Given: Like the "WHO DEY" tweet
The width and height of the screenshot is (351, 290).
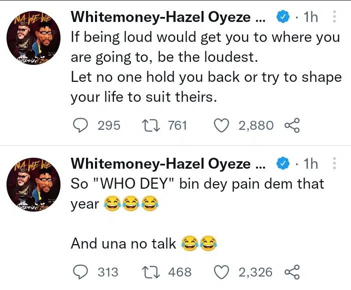Looking at the screenshot, I should pos(221,272).
